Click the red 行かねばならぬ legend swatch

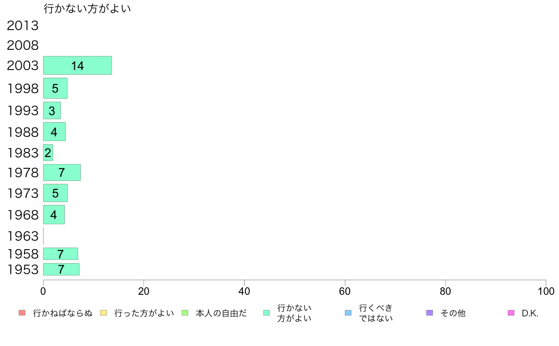[x=22, y=313]
